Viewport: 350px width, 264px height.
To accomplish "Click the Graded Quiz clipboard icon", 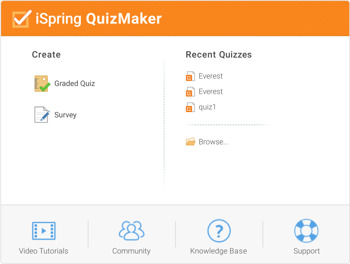I will click(42, 84).
